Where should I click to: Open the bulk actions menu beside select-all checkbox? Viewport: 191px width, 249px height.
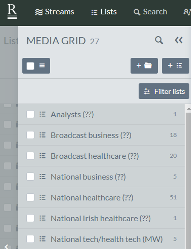[42, 66]
